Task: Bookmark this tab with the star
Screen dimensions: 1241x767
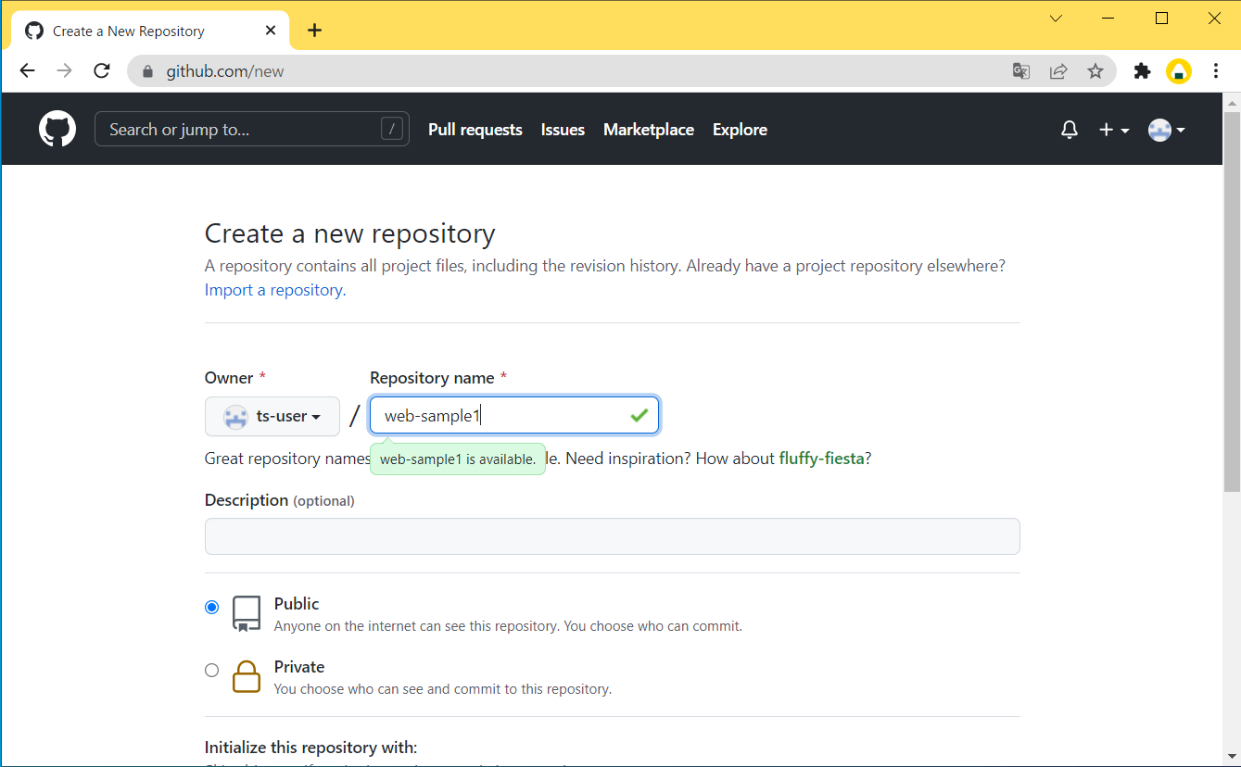Action: pyautogui.click(x=1095, y=71)
